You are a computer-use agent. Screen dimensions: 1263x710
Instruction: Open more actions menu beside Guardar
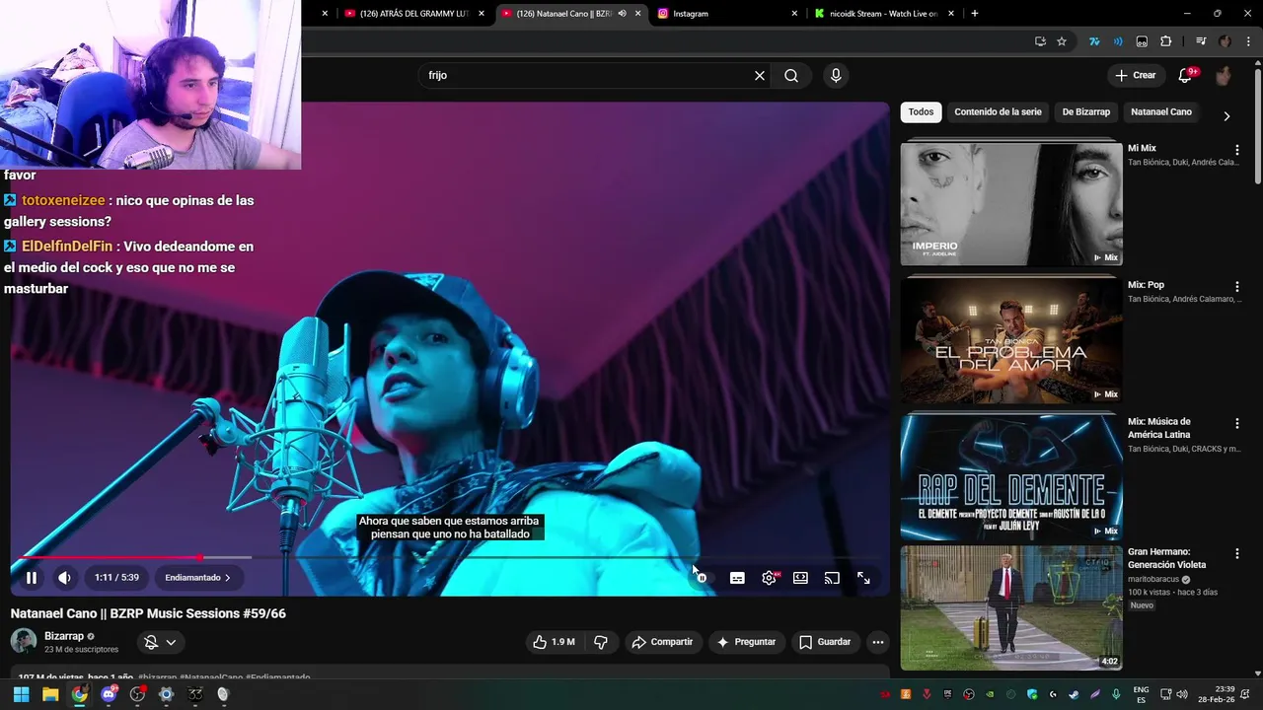(877, 642)
